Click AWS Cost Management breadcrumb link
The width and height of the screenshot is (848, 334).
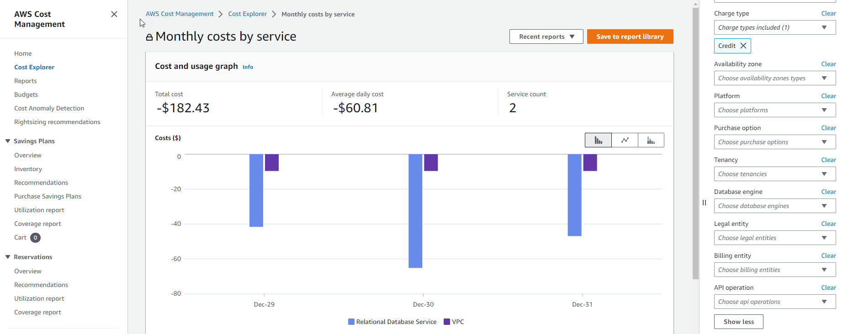[x=180, y=14]
